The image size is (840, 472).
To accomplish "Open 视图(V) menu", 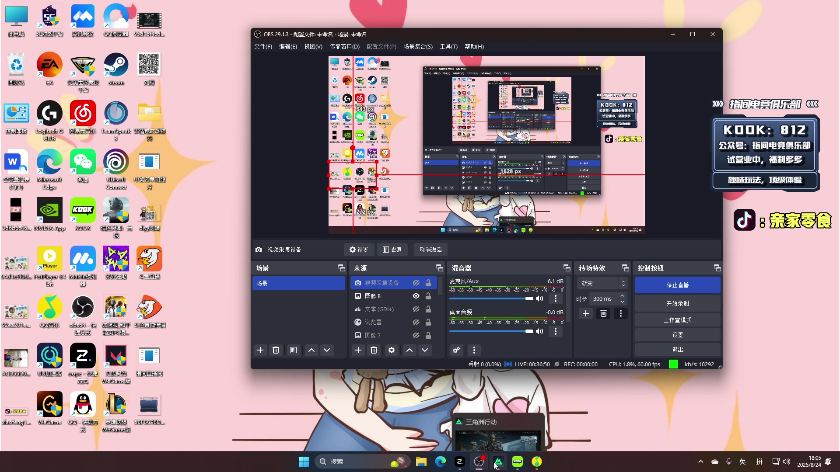I will click(x=313, y=46).
